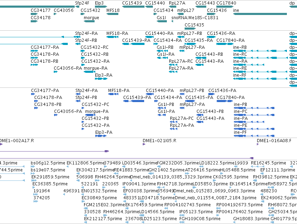Click the CG15439 gene label
The width and height of the screenshot is (297, 224).
point(132,3)
